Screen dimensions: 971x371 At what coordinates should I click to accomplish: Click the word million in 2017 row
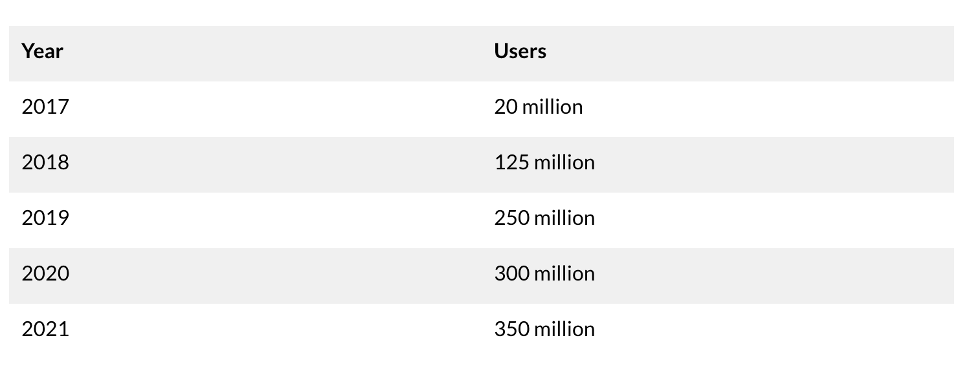(553, 107)
